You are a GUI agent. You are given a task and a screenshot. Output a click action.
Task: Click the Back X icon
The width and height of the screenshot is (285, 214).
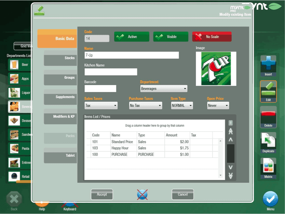14,199
